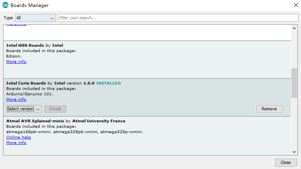The image size is (301, 169).
Task: Click the Install button for Intel Curie Boards
Action: coord(55,109)
